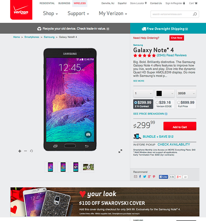This screenshot has height=221, width=206.
Task: Click the Add to Cart button
Action: pos(180,126)
